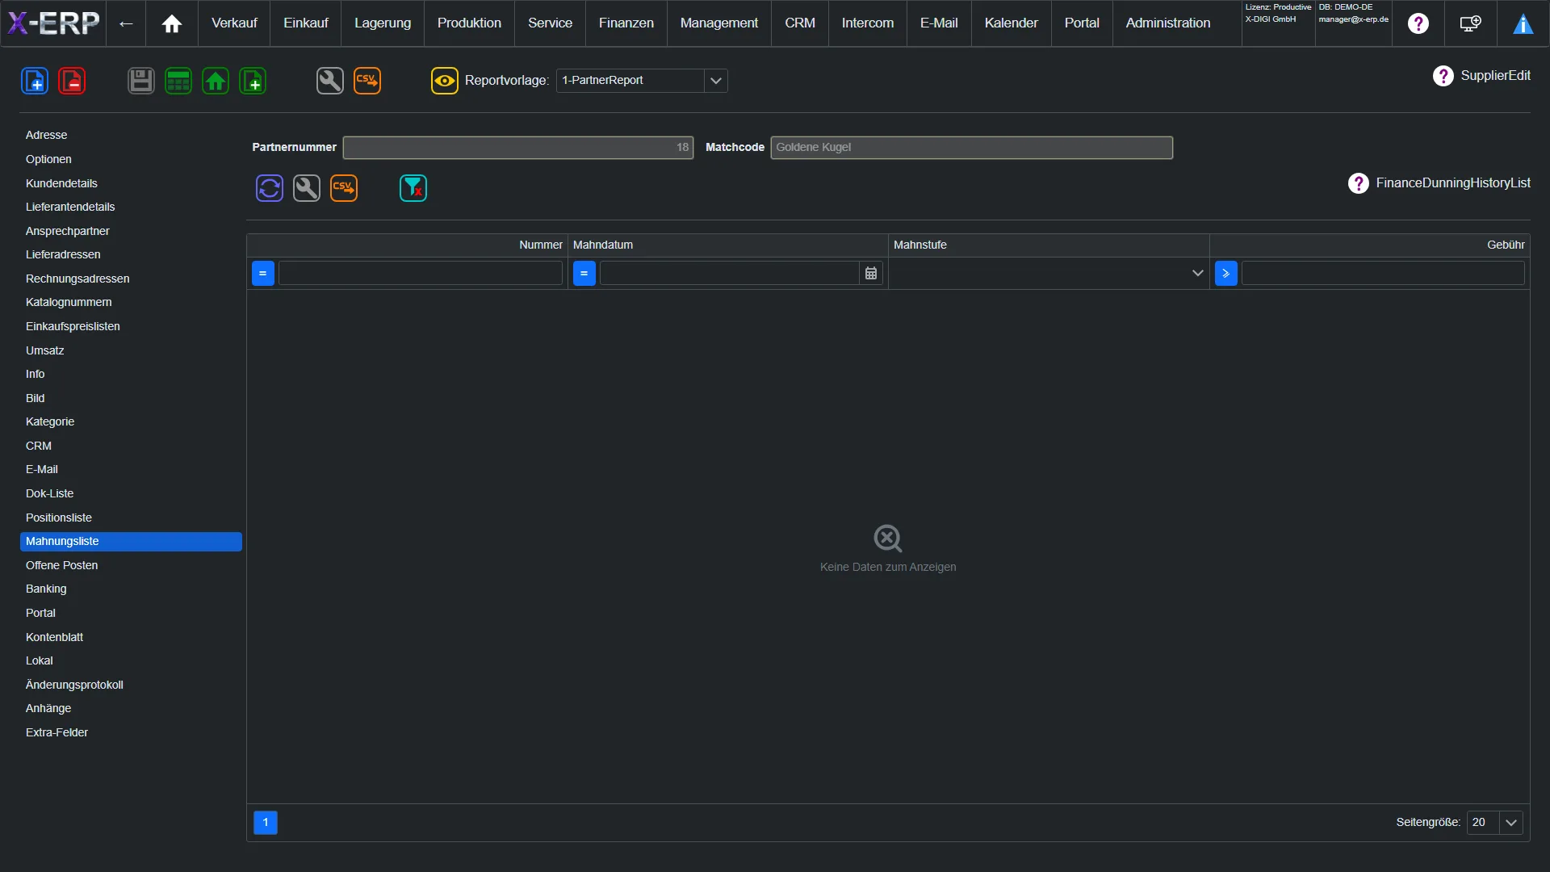
Task: Open help for SupplierEdit
Action: 1443,76
